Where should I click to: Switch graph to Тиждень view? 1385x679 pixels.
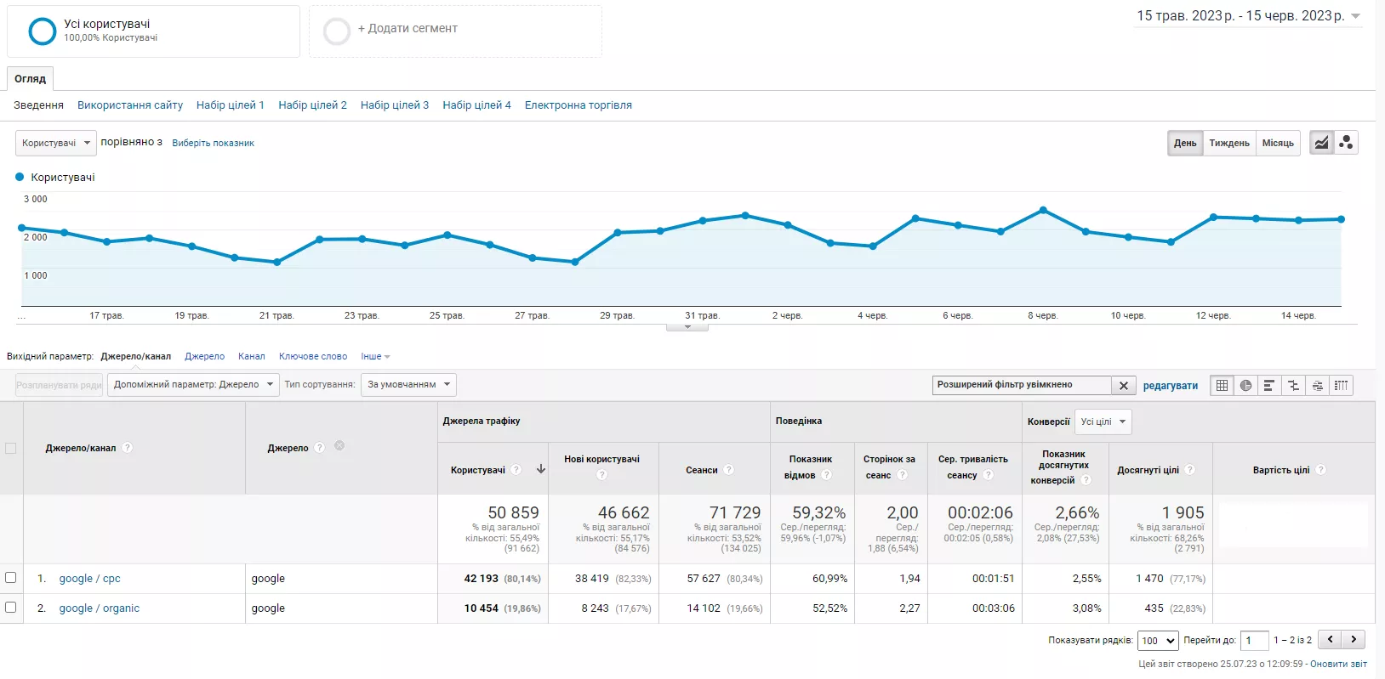(x=1229, y=143)
